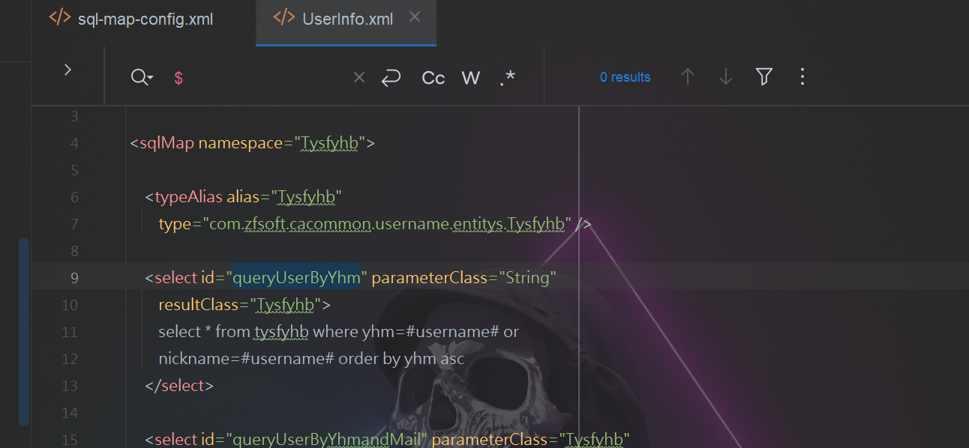
Task: Jump to next search occurrence
Action: click(725, 77)
